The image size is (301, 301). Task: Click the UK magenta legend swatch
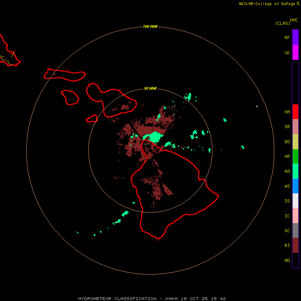pos(295,53)
